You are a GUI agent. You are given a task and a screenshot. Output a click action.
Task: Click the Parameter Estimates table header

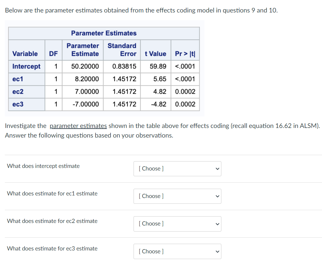click(103, 33)
